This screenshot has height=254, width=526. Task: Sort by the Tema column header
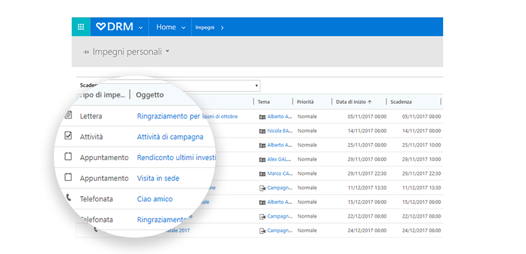(264, 102)
